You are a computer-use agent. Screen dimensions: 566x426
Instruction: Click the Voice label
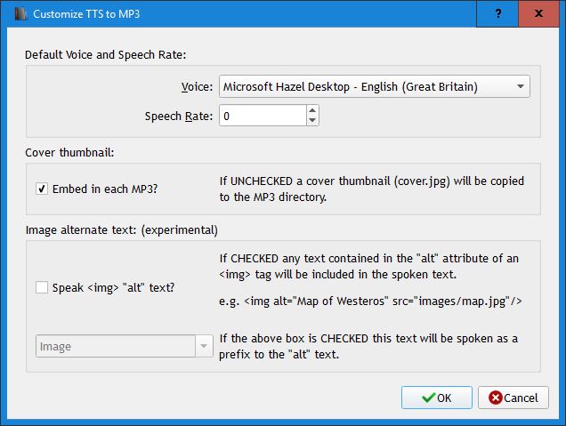pyautogui.click(x=196, y=86)
